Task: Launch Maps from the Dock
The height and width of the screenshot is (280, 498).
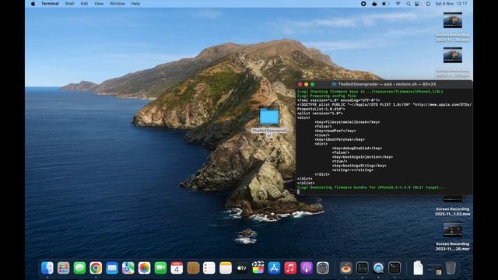Action: point(128,268)
